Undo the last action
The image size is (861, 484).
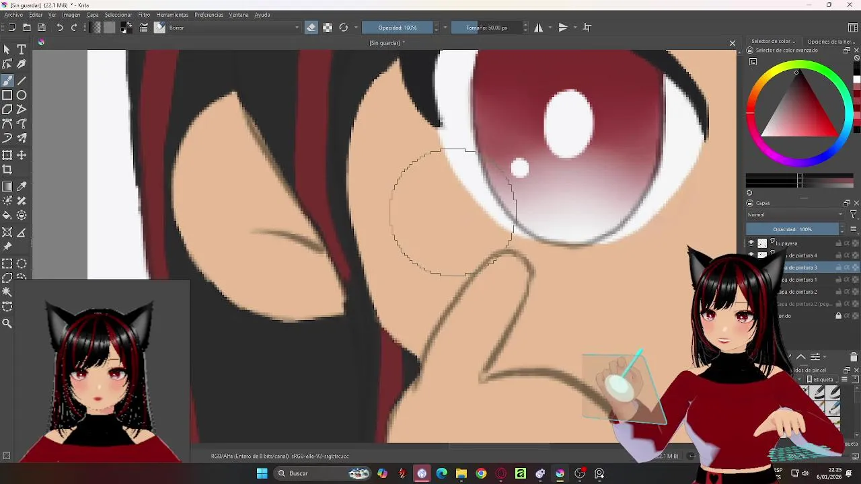click(60, 28)
